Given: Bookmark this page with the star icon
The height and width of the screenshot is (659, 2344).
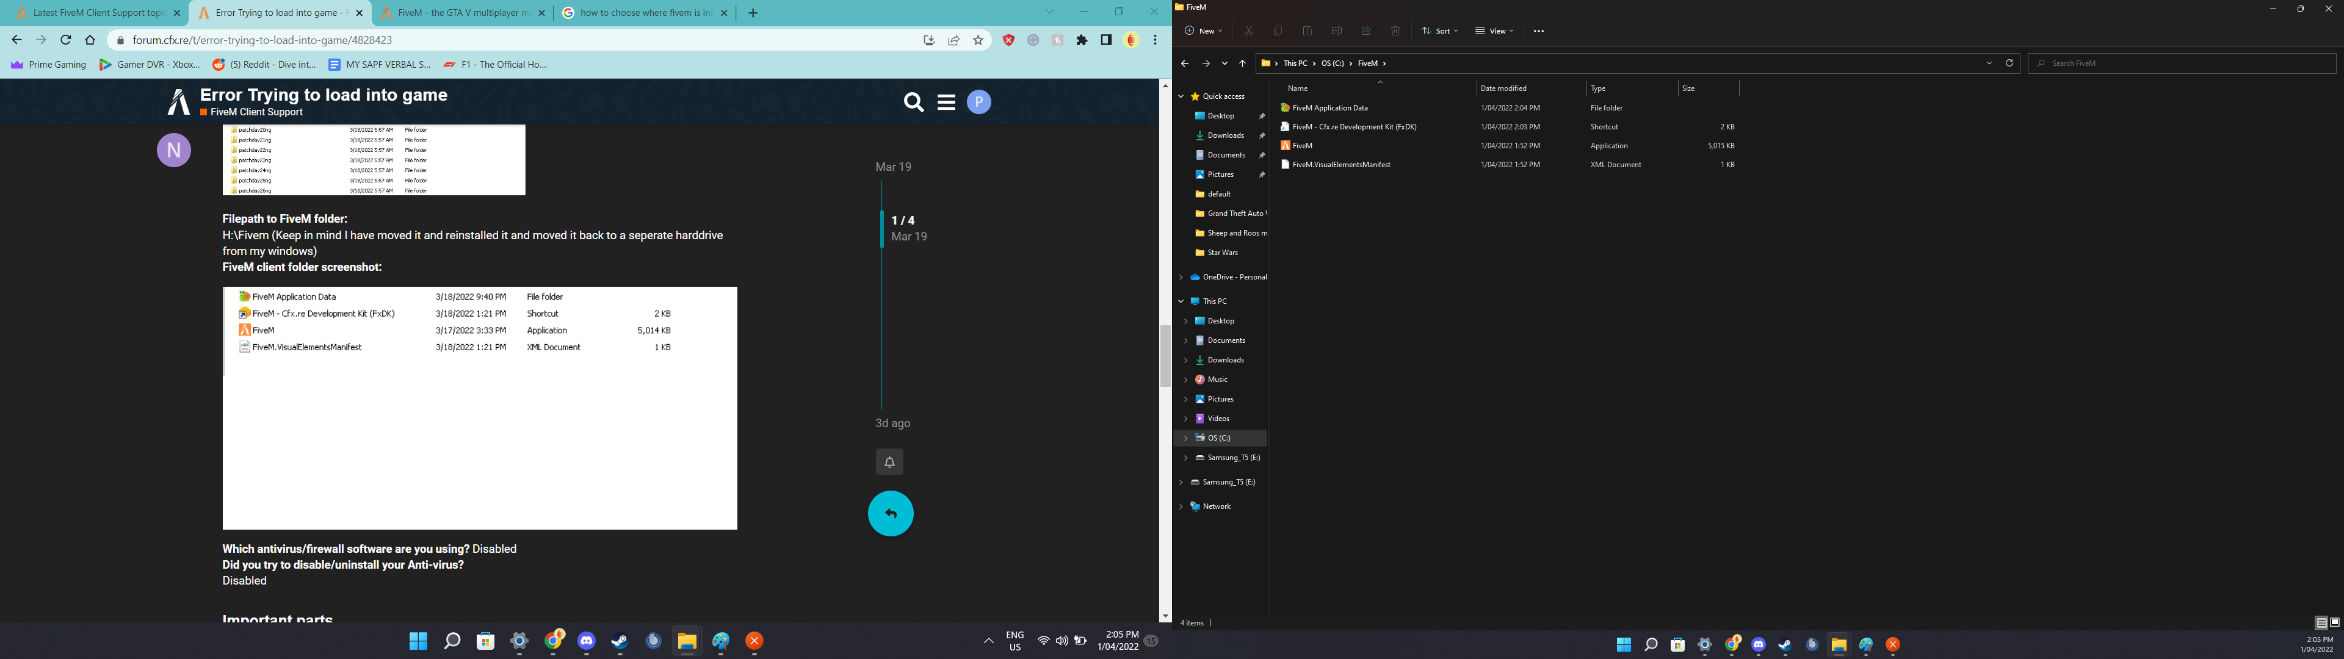Looking at the screenshot, I should click(978, 40).
